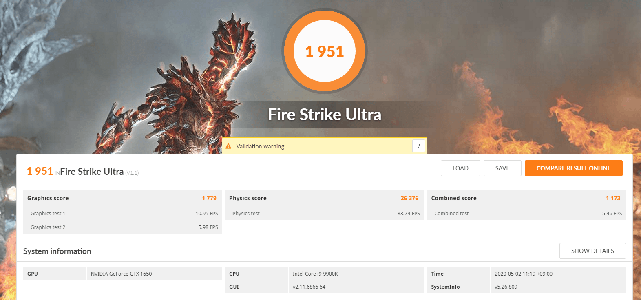
Task: Click the Combined test 5.46 FPS row
Action: coord(526,213)
